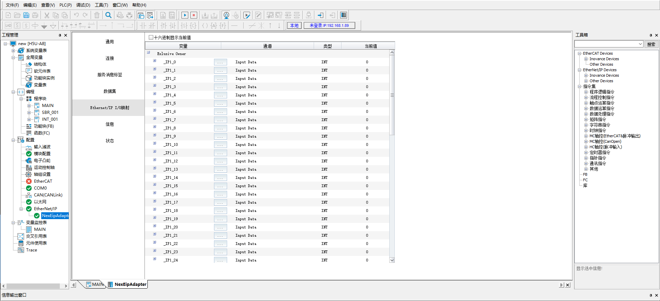Click the project tree horizontal scrollbar

pyautogui.click(x=33, y=286)
